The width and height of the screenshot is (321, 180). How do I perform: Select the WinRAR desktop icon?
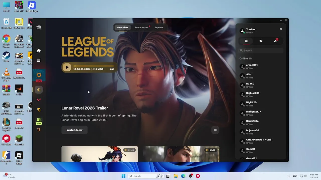tap(6, 90)
